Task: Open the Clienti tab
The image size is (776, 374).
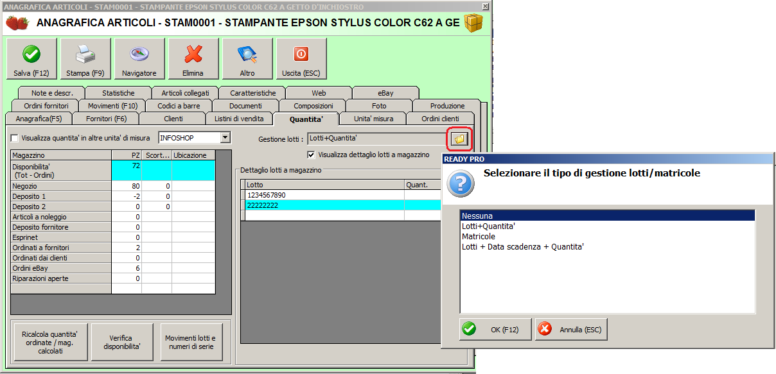Action: [173, 119]
